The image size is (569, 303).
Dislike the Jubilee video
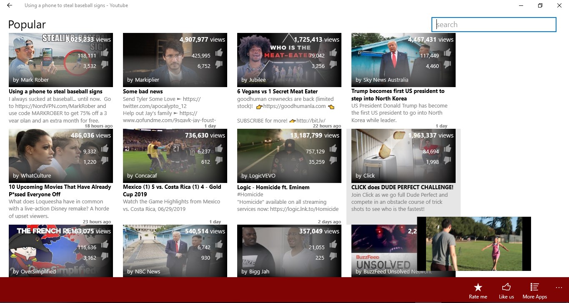click(333, 64)
